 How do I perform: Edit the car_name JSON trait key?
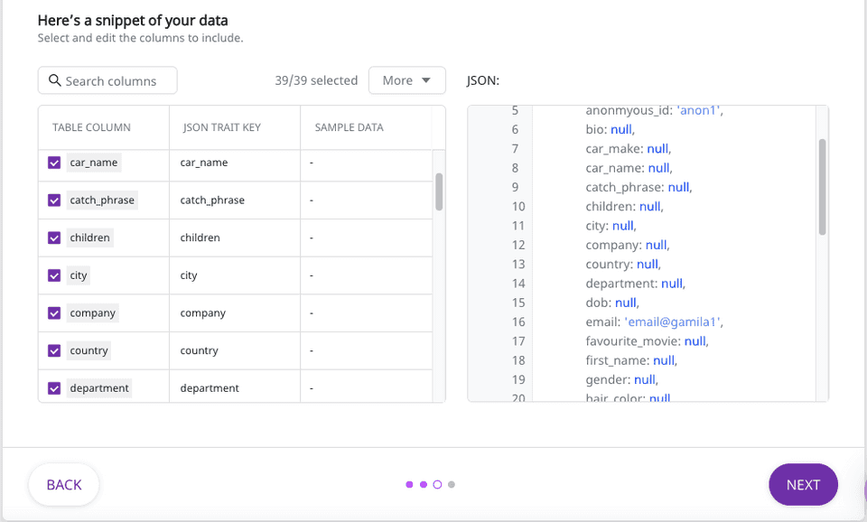coord(204,163)
